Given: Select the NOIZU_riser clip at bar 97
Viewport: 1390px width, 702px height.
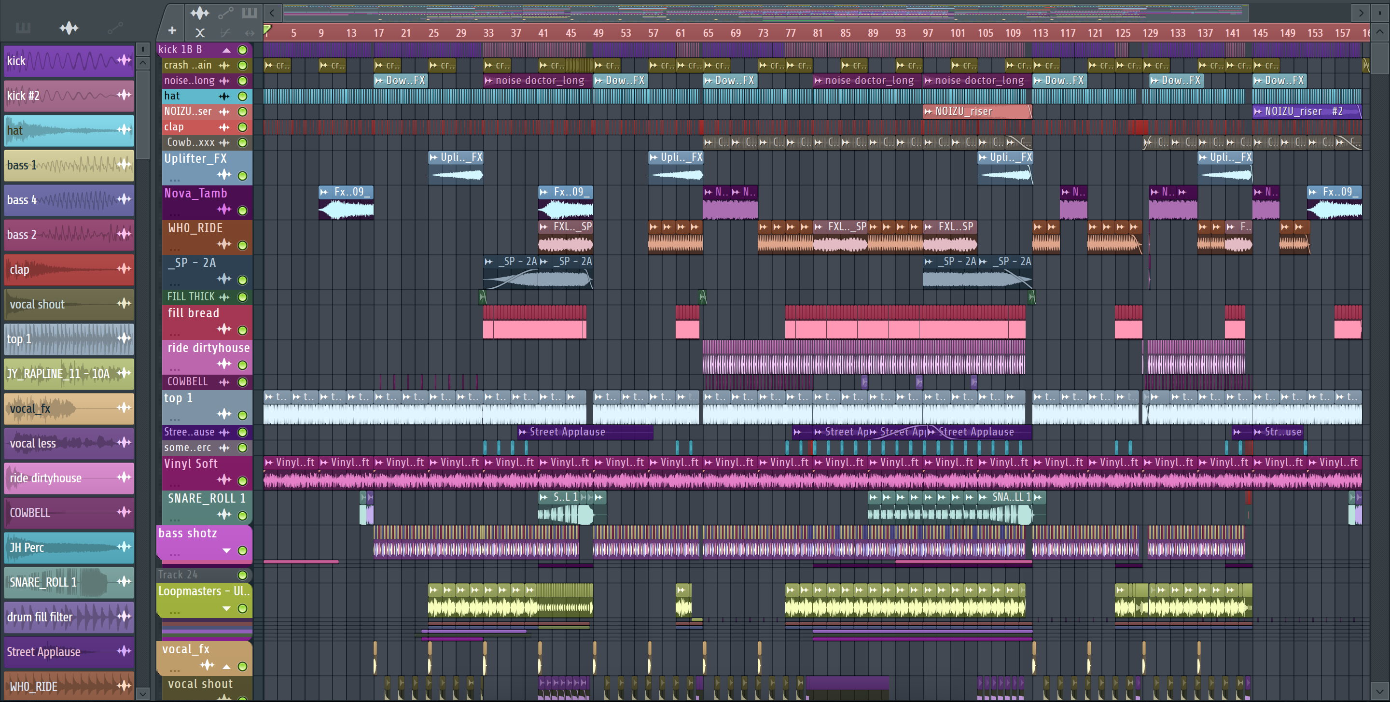Looking at the screenshot, I should pyautogui.click(x=977, y=112).
